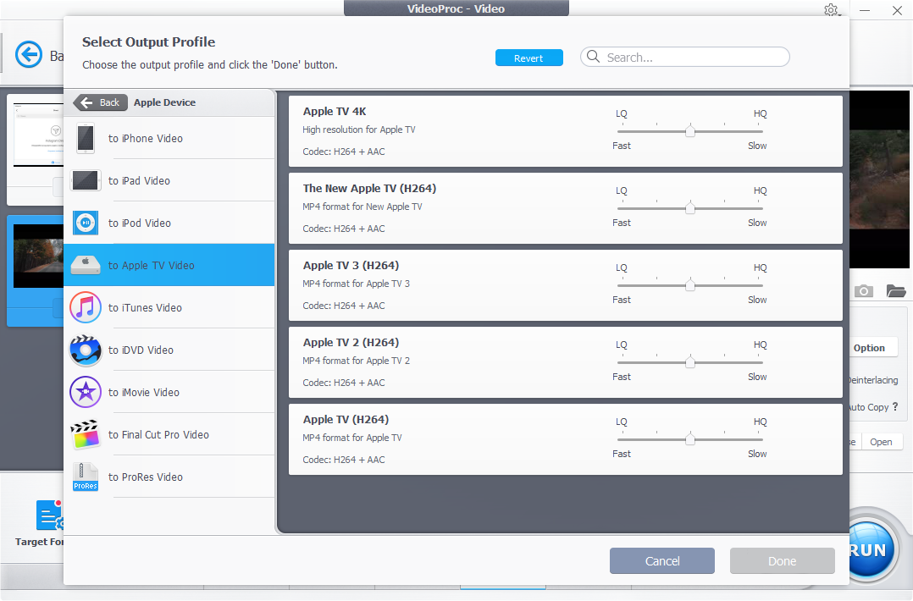Adjust The New Apple TV quality slider
The height and width of the screenshot is (601, 913).
point(690,207)
